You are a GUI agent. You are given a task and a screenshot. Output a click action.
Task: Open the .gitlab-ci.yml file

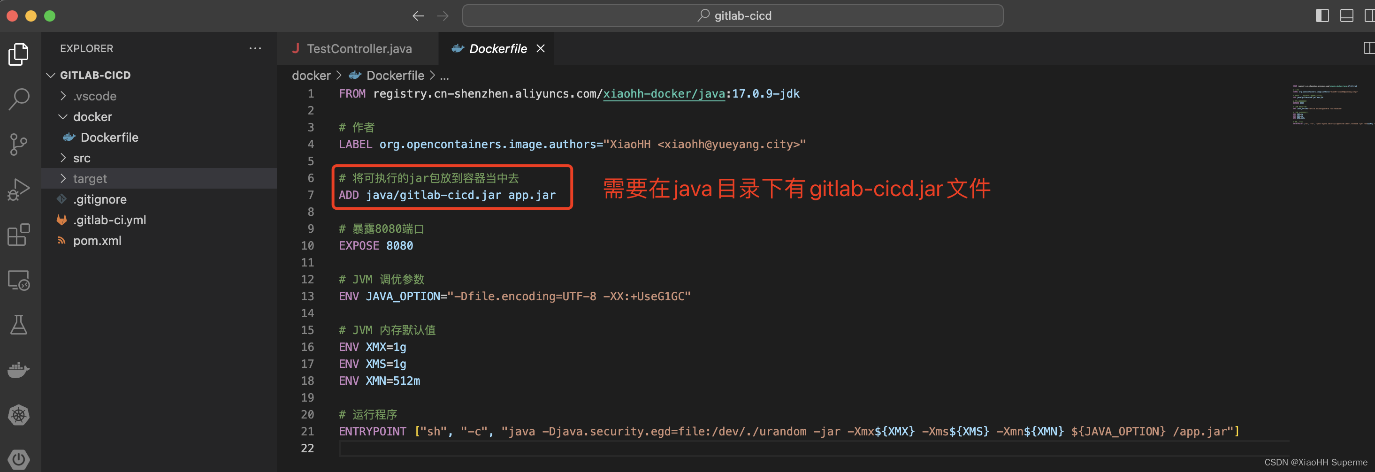coord(159,220)
